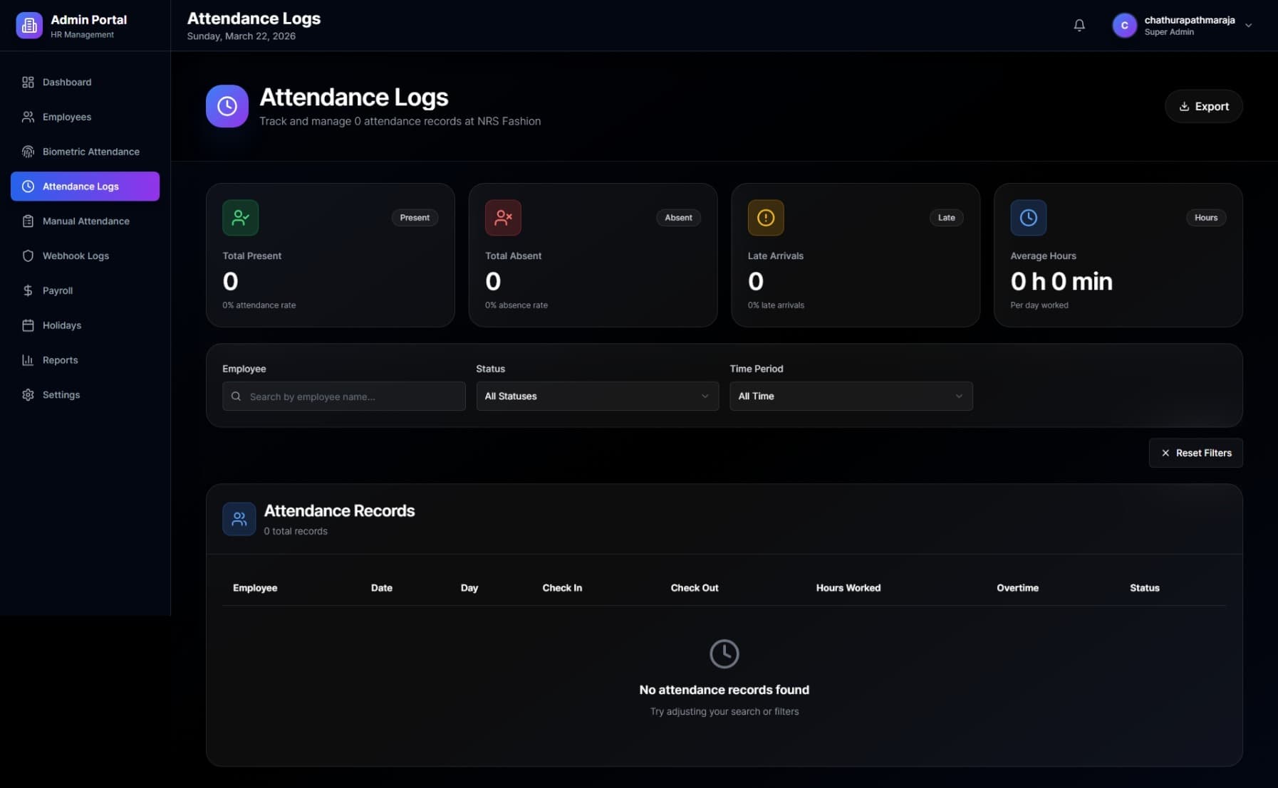Viewport: 1278px width, 788px height.
Task: Open the chathurapathmaraja profile menu
Action: (x=1184, y=25)
